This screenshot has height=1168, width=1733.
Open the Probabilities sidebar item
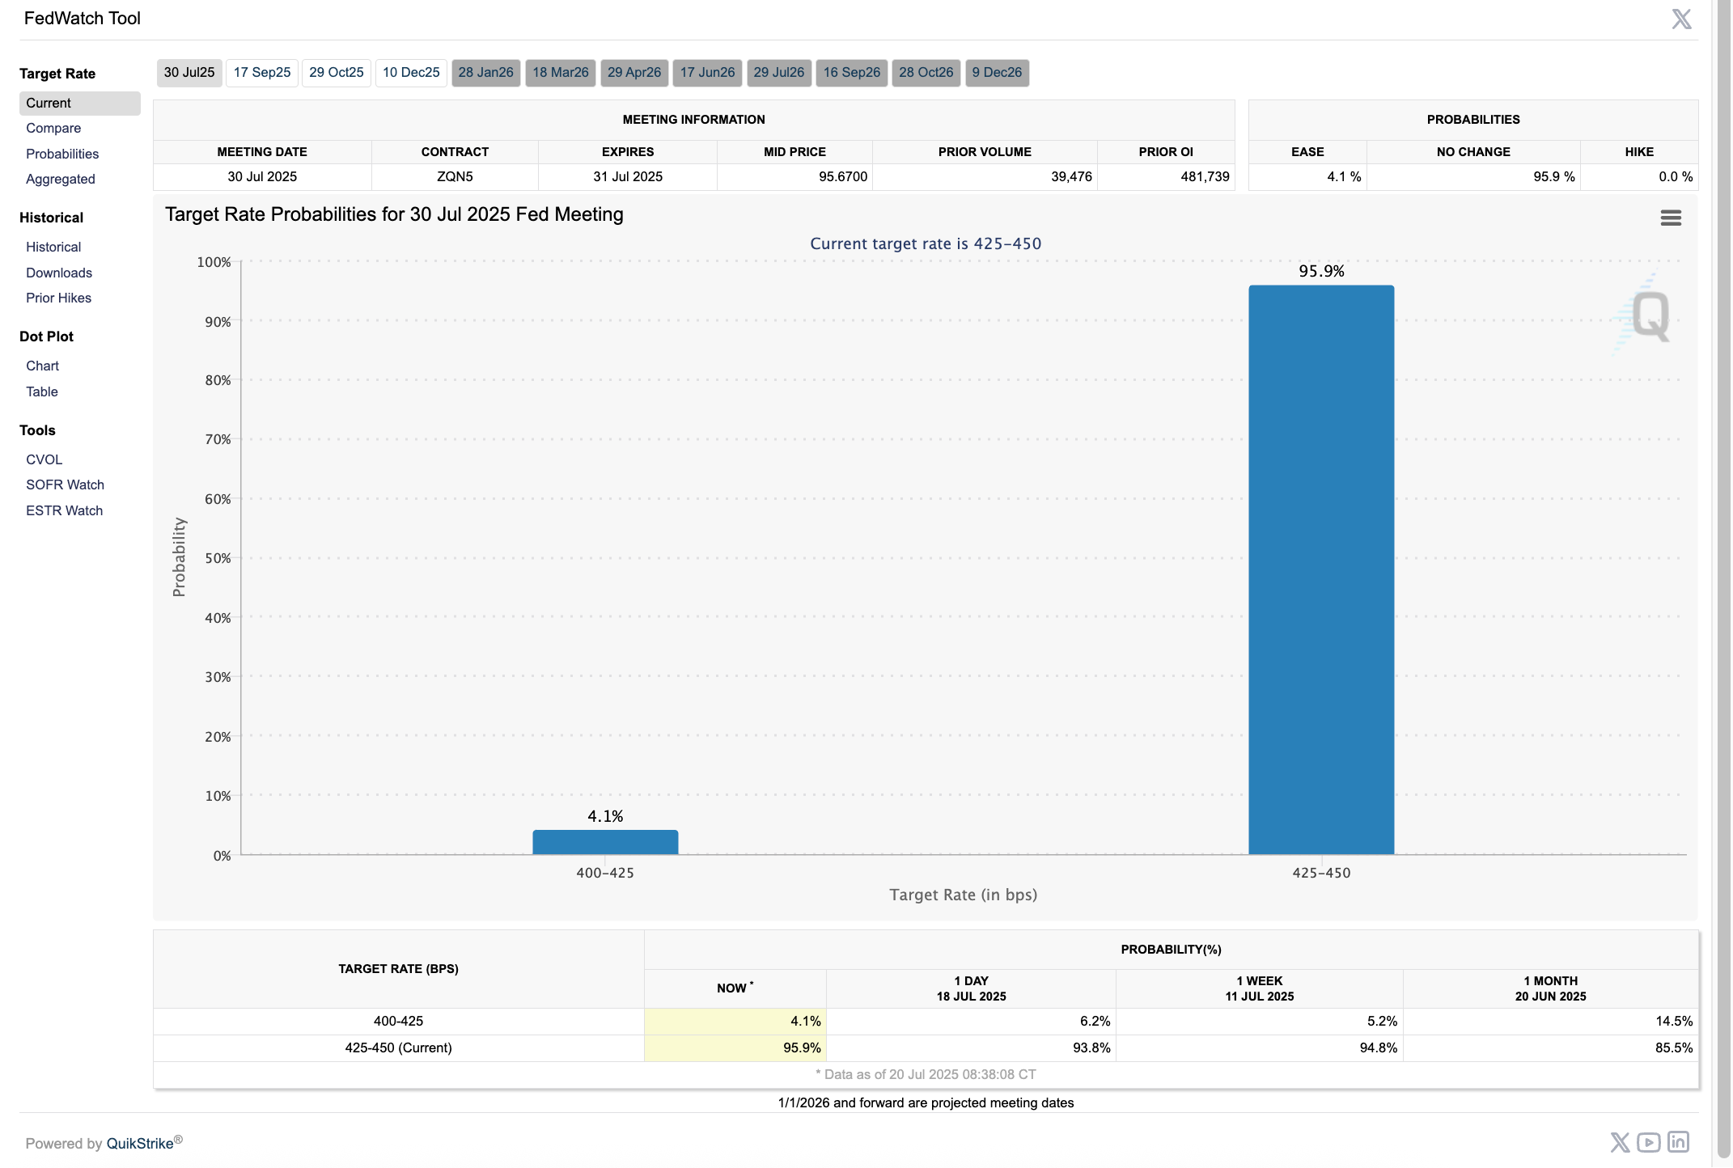point(62,154)
